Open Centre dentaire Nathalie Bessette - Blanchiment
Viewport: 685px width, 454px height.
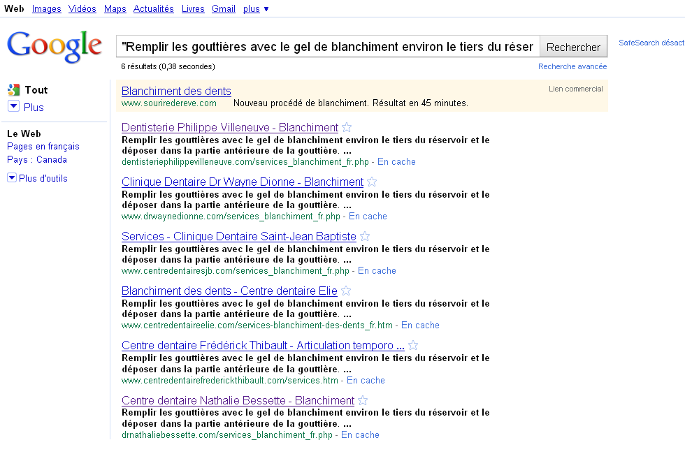point(238,401)
